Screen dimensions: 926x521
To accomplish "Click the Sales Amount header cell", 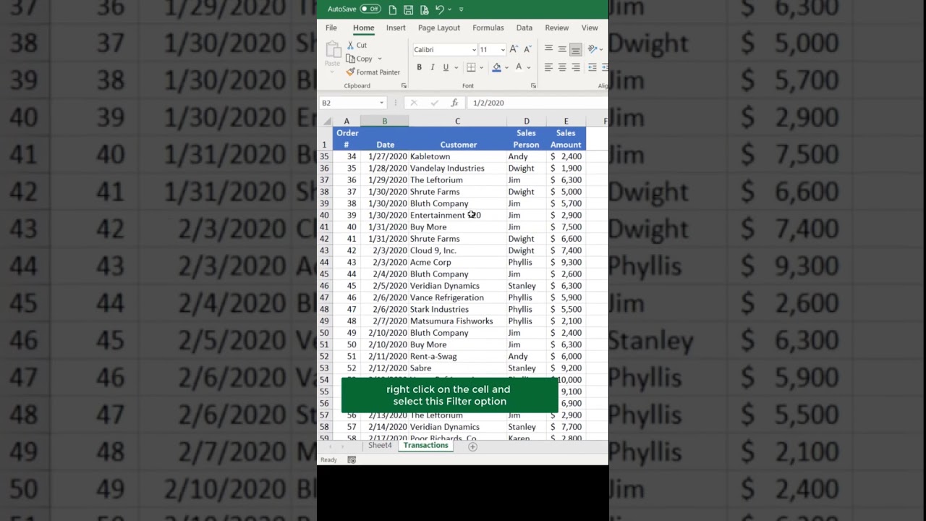I will pos(566,139).
